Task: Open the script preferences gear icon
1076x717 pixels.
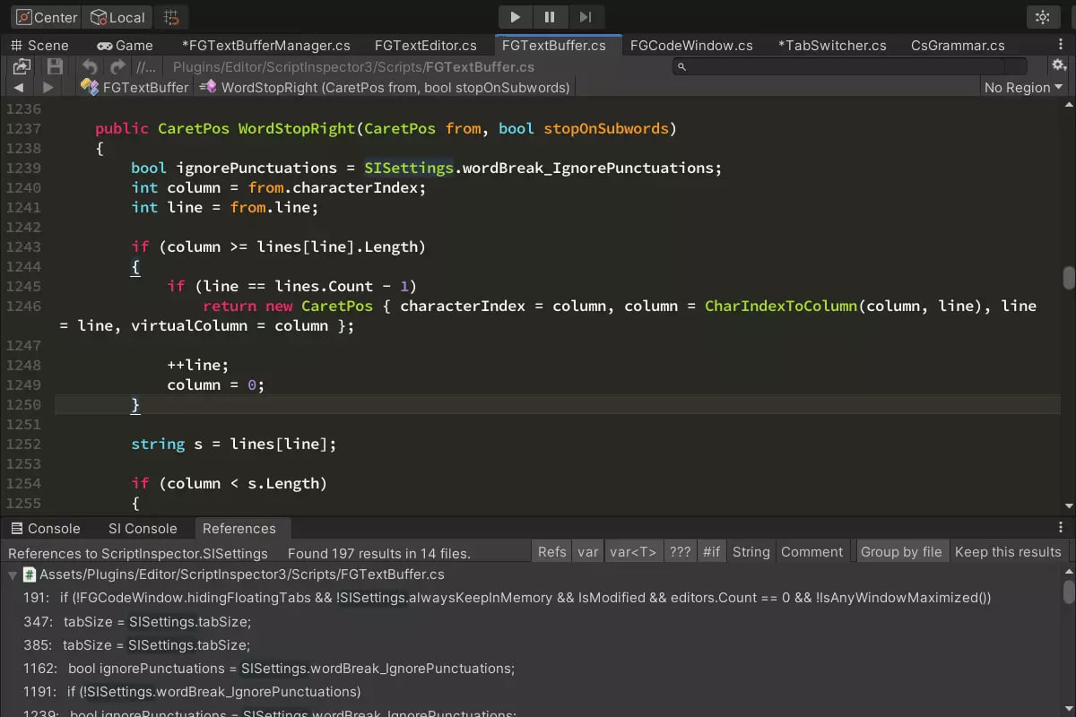Action: point(1059,65)
